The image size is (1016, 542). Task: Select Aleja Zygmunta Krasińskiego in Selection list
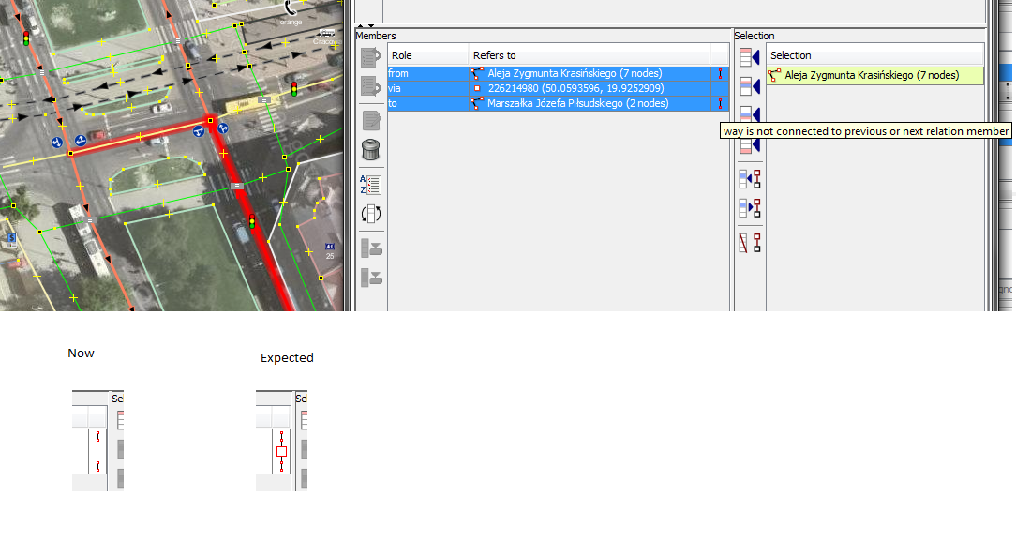tap(872, 75)
